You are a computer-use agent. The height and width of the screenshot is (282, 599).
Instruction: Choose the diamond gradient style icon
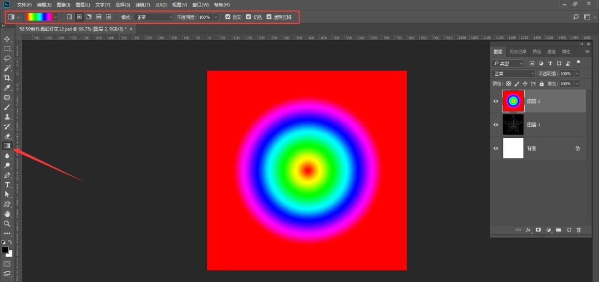click(x=109, y=17)
